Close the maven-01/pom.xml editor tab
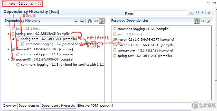The width and height of the screenshot is (217, 111). point(40,3)
